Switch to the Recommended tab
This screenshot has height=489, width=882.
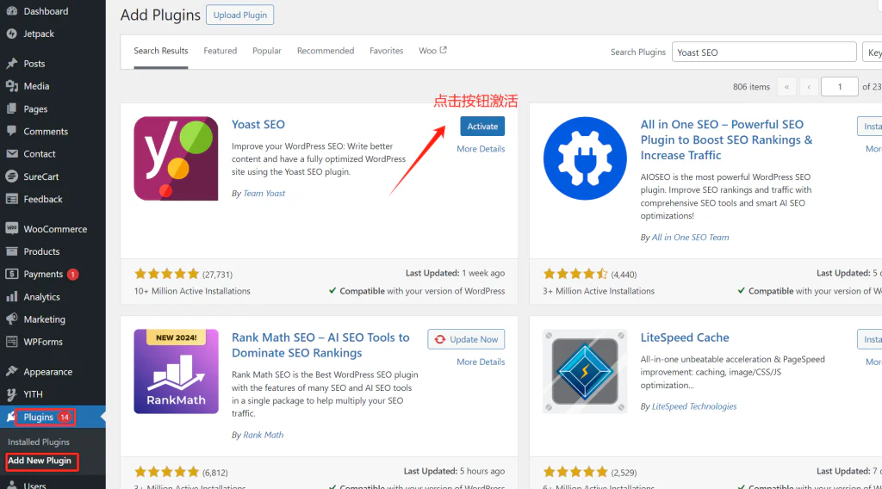tap(326, 51)
